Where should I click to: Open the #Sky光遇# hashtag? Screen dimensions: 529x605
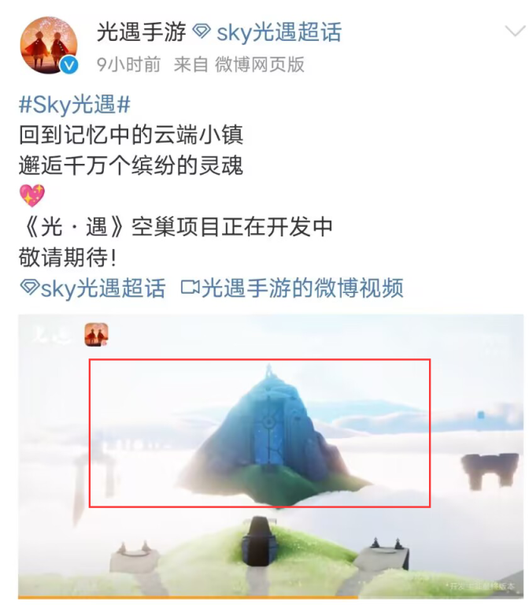pyautogui.click(x=75, y=105)
